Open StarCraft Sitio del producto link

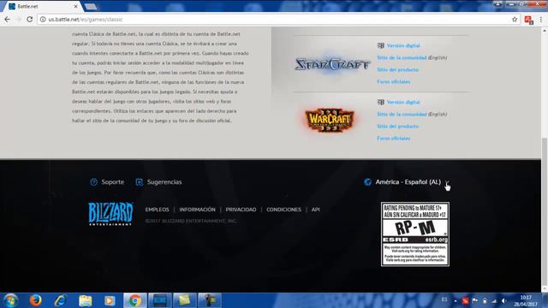pos(397,70)
